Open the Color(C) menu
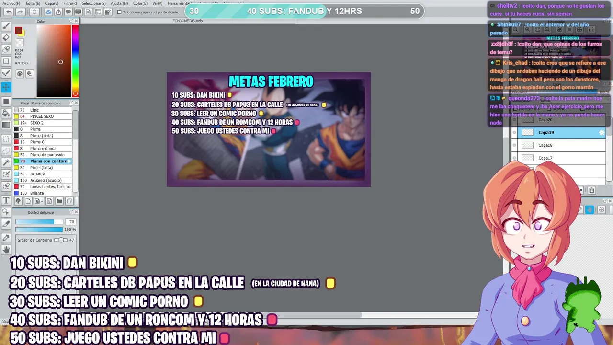This screenshot has height=345, width=613. click(x=140, y=3)
